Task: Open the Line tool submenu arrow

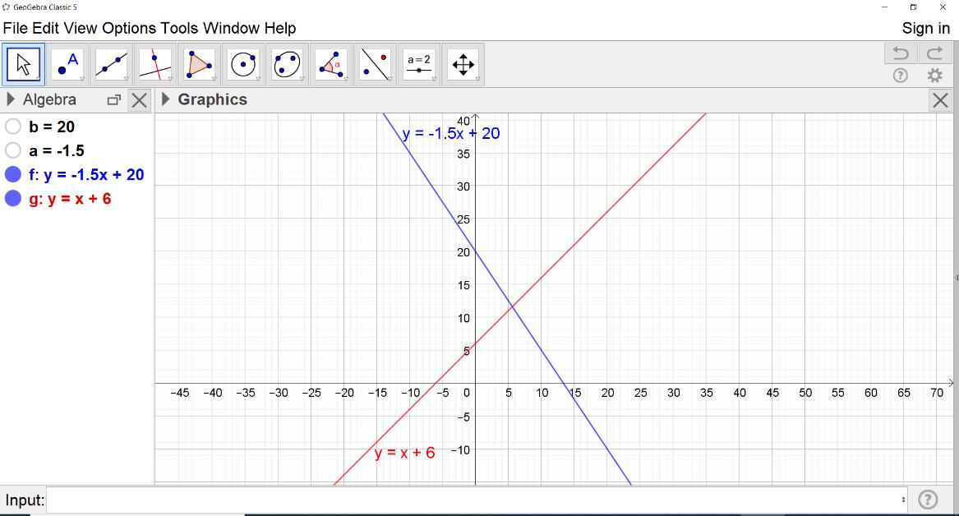Action: 126,79
